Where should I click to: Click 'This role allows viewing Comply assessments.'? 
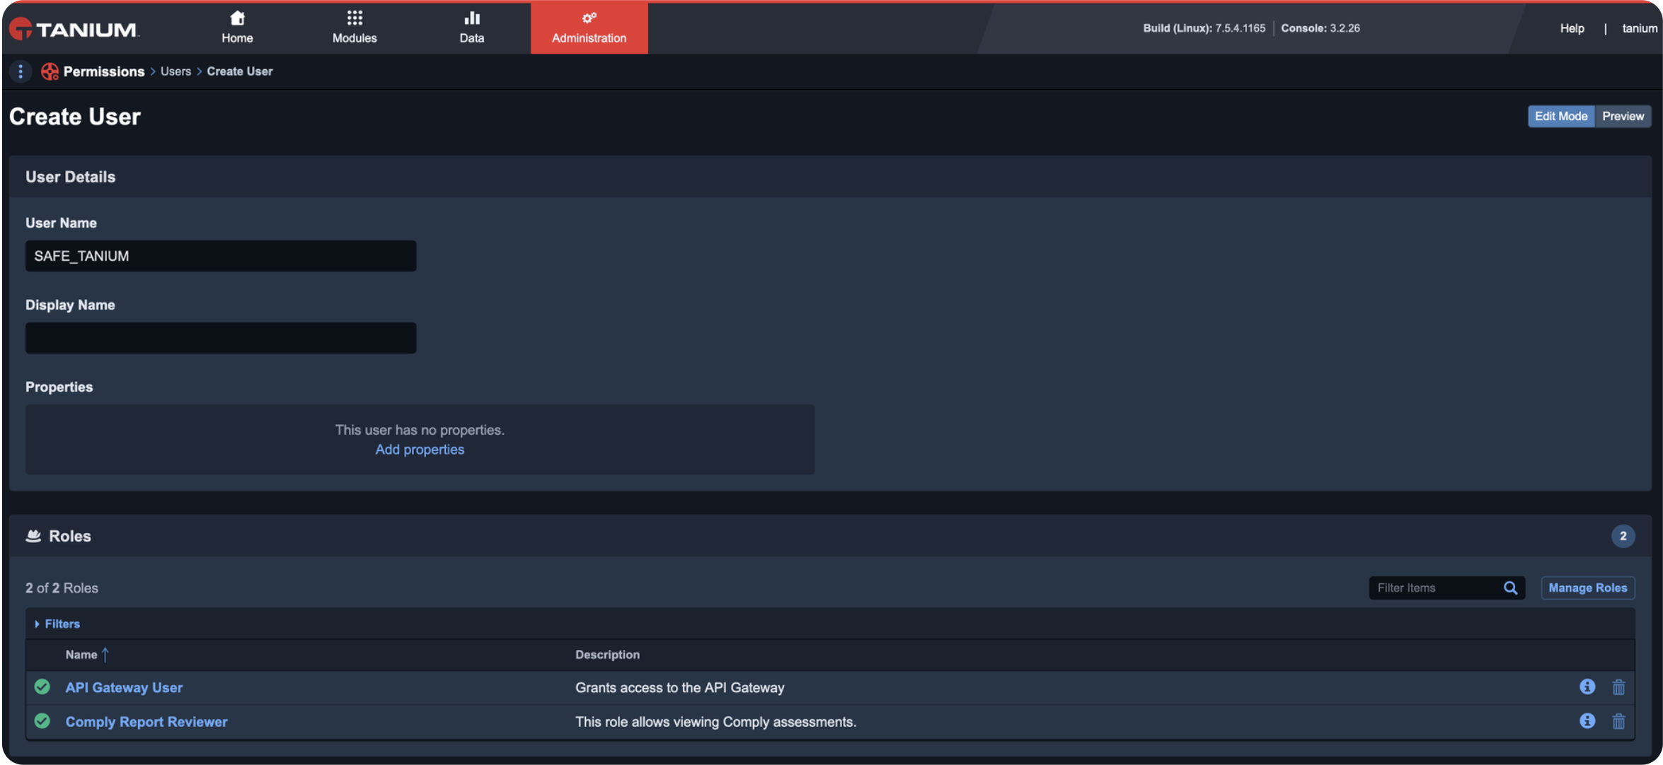(715, 722)
